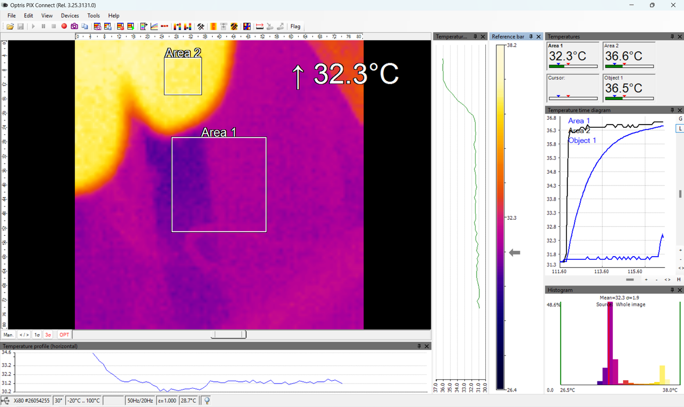684x407 pixels.
Task: Close the Temperatures panel
Action: tap(680, 36)
